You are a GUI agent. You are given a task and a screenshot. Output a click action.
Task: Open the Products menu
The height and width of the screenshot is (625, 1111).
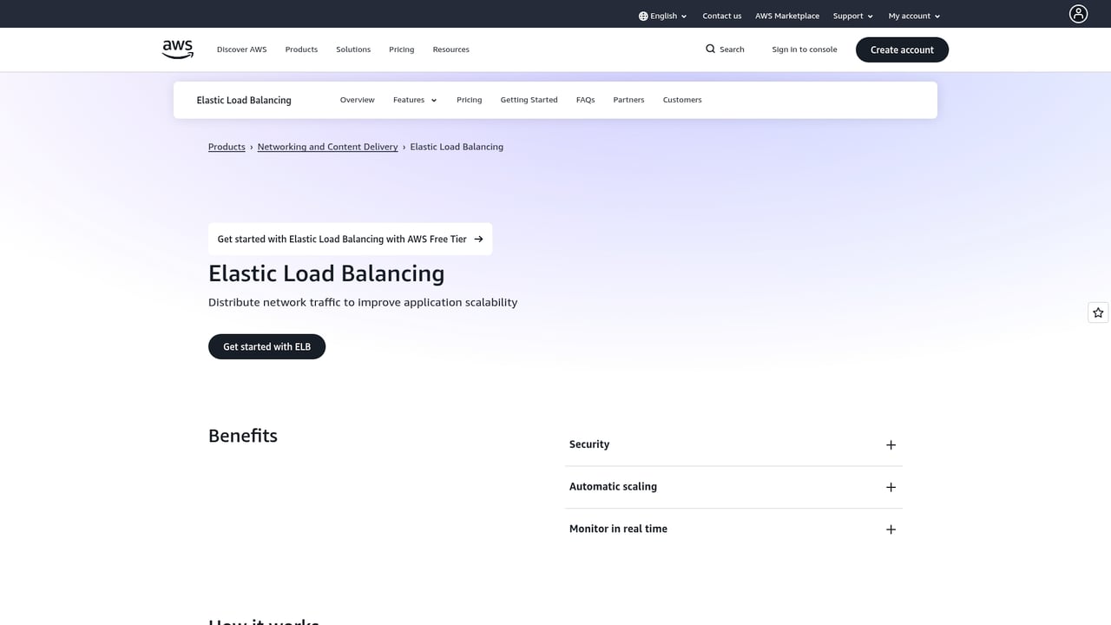301,49
